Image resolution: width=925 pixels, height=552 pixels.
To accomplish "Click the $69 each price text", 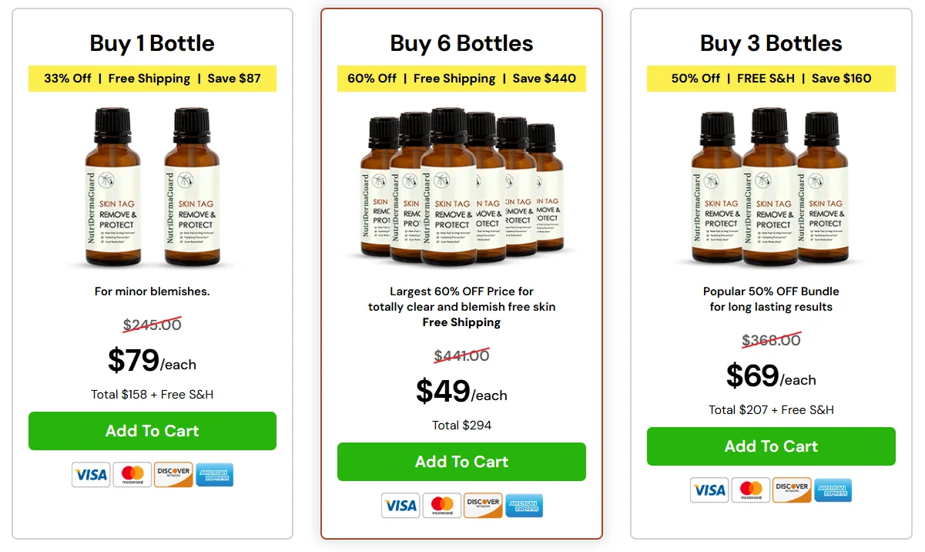I will click(x=770, y=377).
